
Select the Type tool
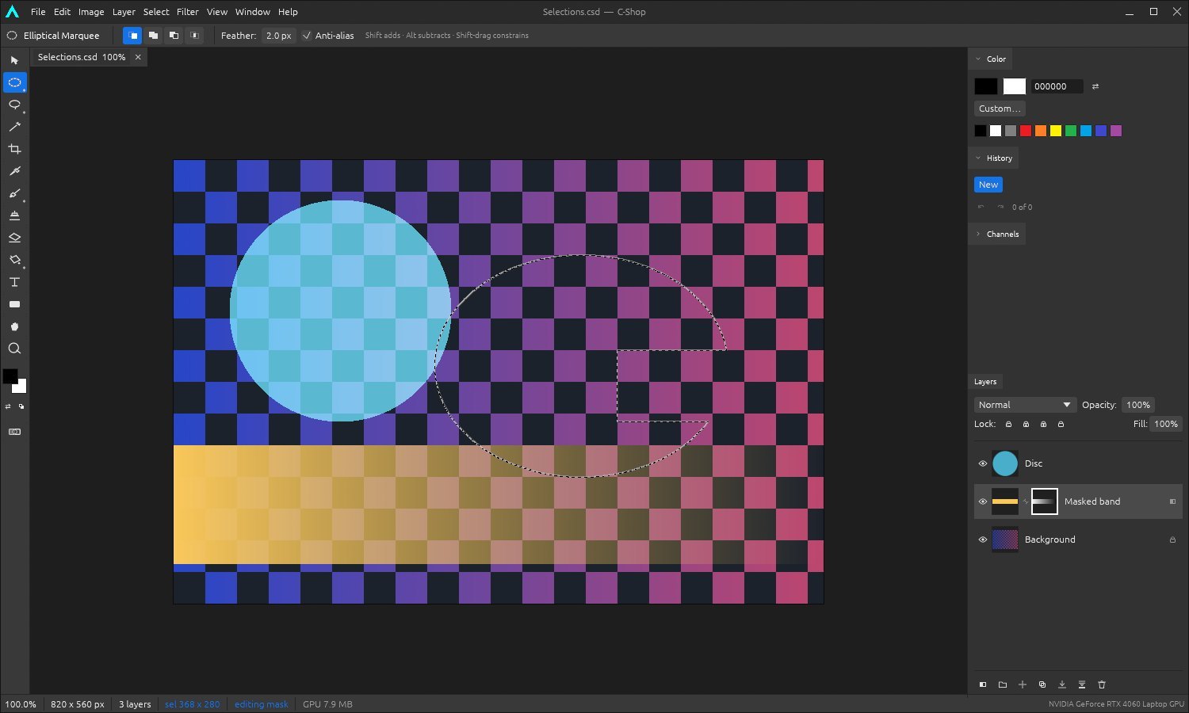(14, 282)
